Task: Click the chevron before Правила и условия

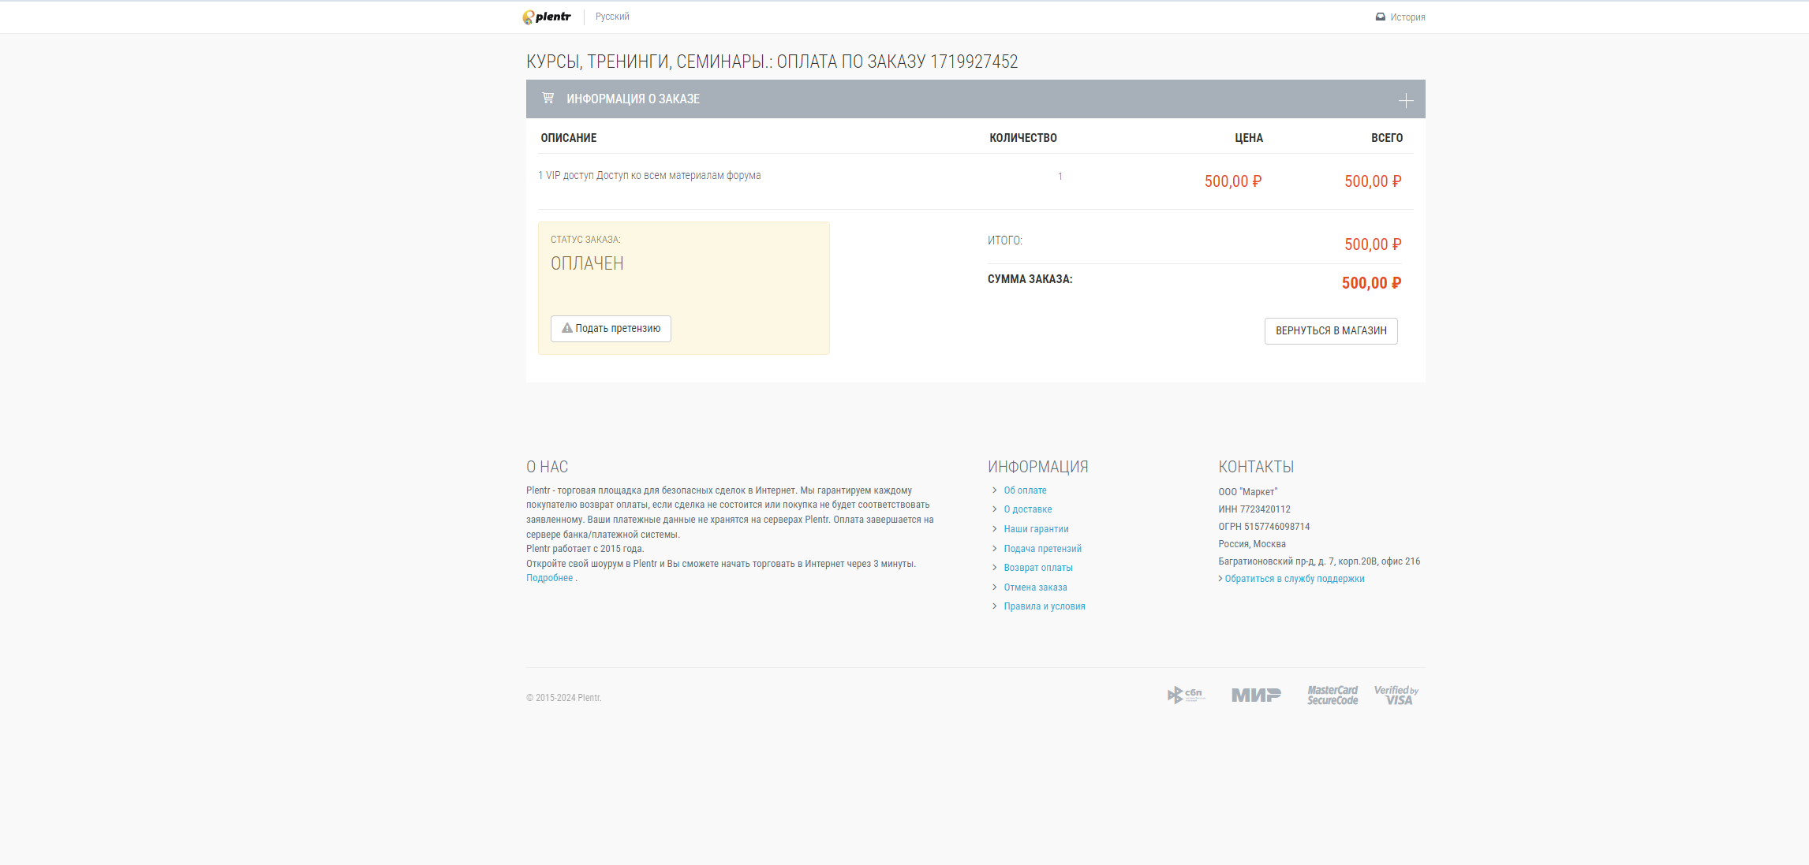Action: click(994, 606)
